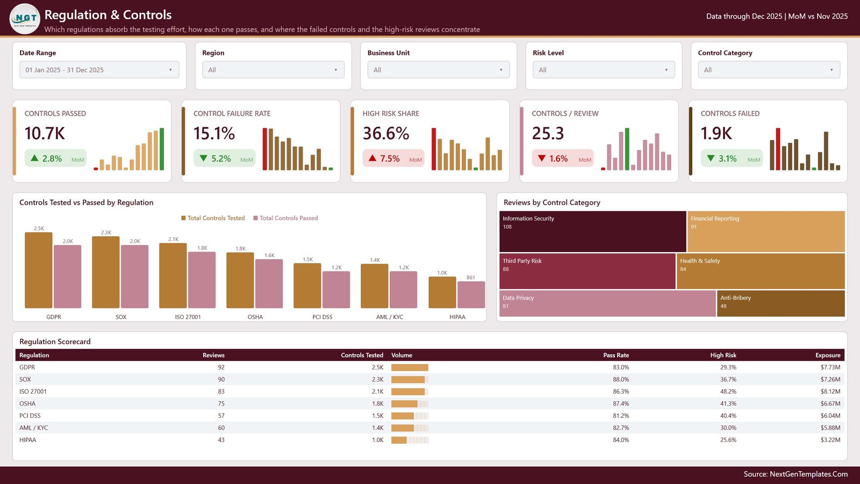
Task: Sort table by Reviews column header
Action: [213, 355]
